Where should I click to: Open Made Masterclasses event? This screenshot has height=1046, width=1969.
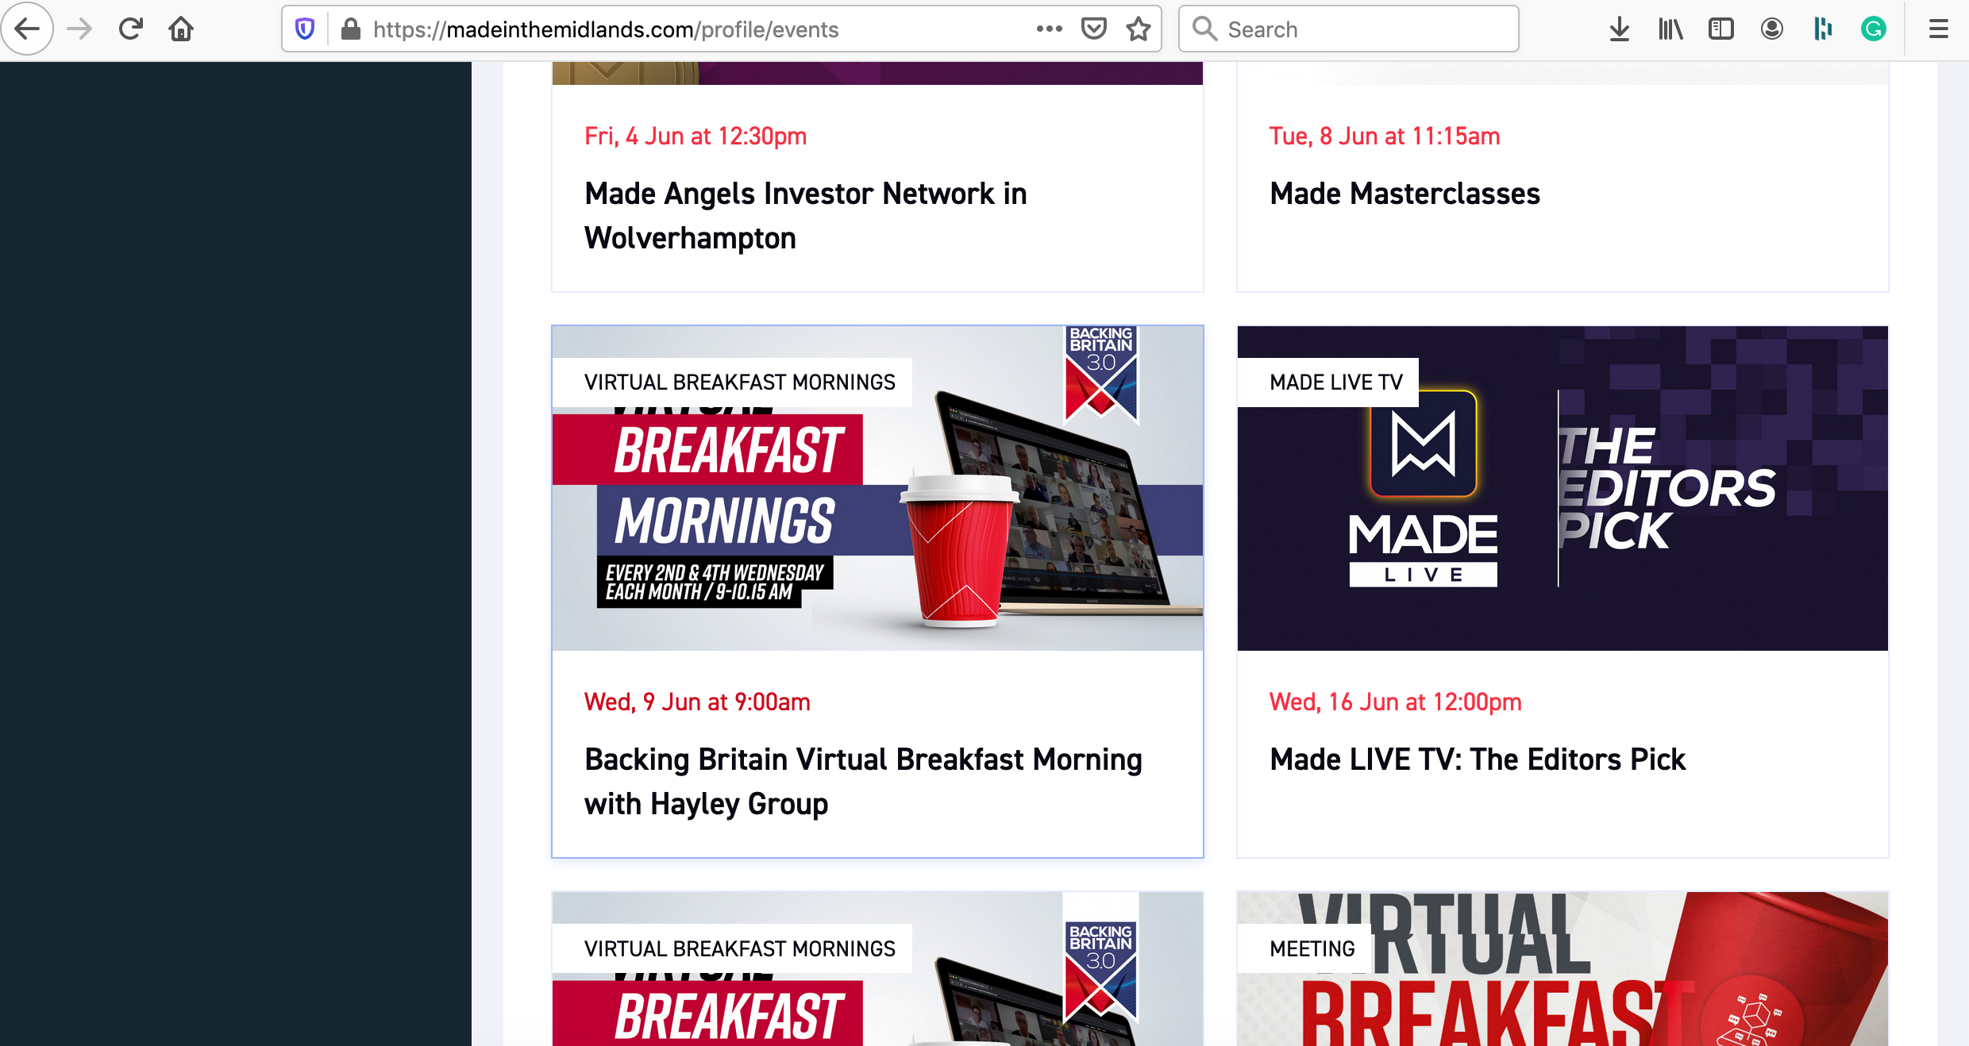[1405, 194]
